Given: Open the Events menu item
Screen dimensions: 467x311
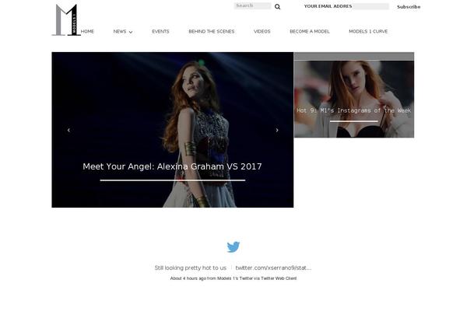Looking at the screenshot, I should click(x=160, y=31).
